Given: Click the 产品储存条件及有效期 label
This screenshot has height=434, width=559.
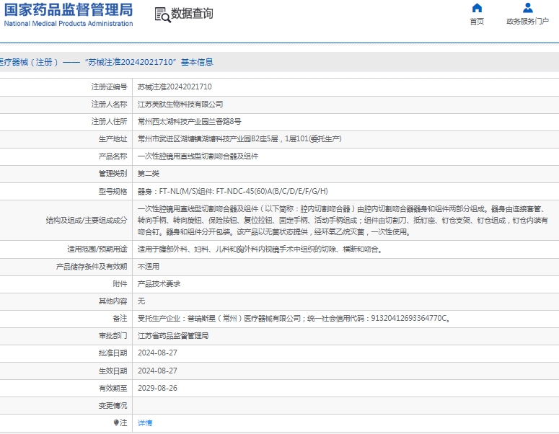Looking at the screenshot, I should coord(92,267).
